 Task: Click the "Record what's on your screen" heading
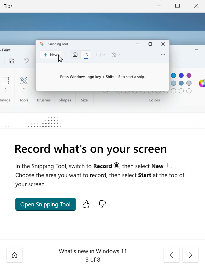[91, 149]
